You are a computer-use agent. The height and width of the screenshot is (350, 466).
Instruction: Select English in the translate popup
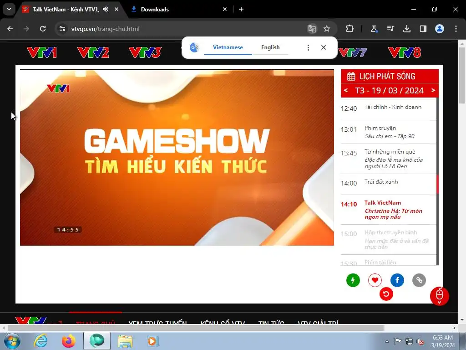coord(270,47)
